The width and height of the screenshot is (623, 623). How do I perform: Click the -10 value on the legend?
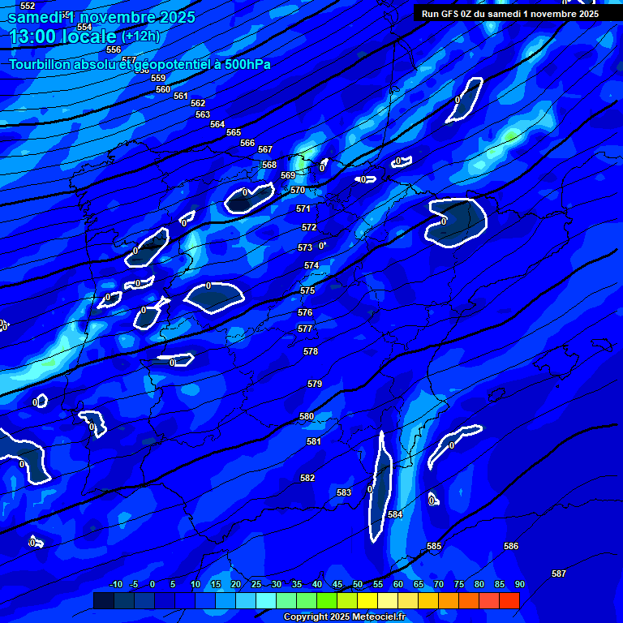(115, 585)
